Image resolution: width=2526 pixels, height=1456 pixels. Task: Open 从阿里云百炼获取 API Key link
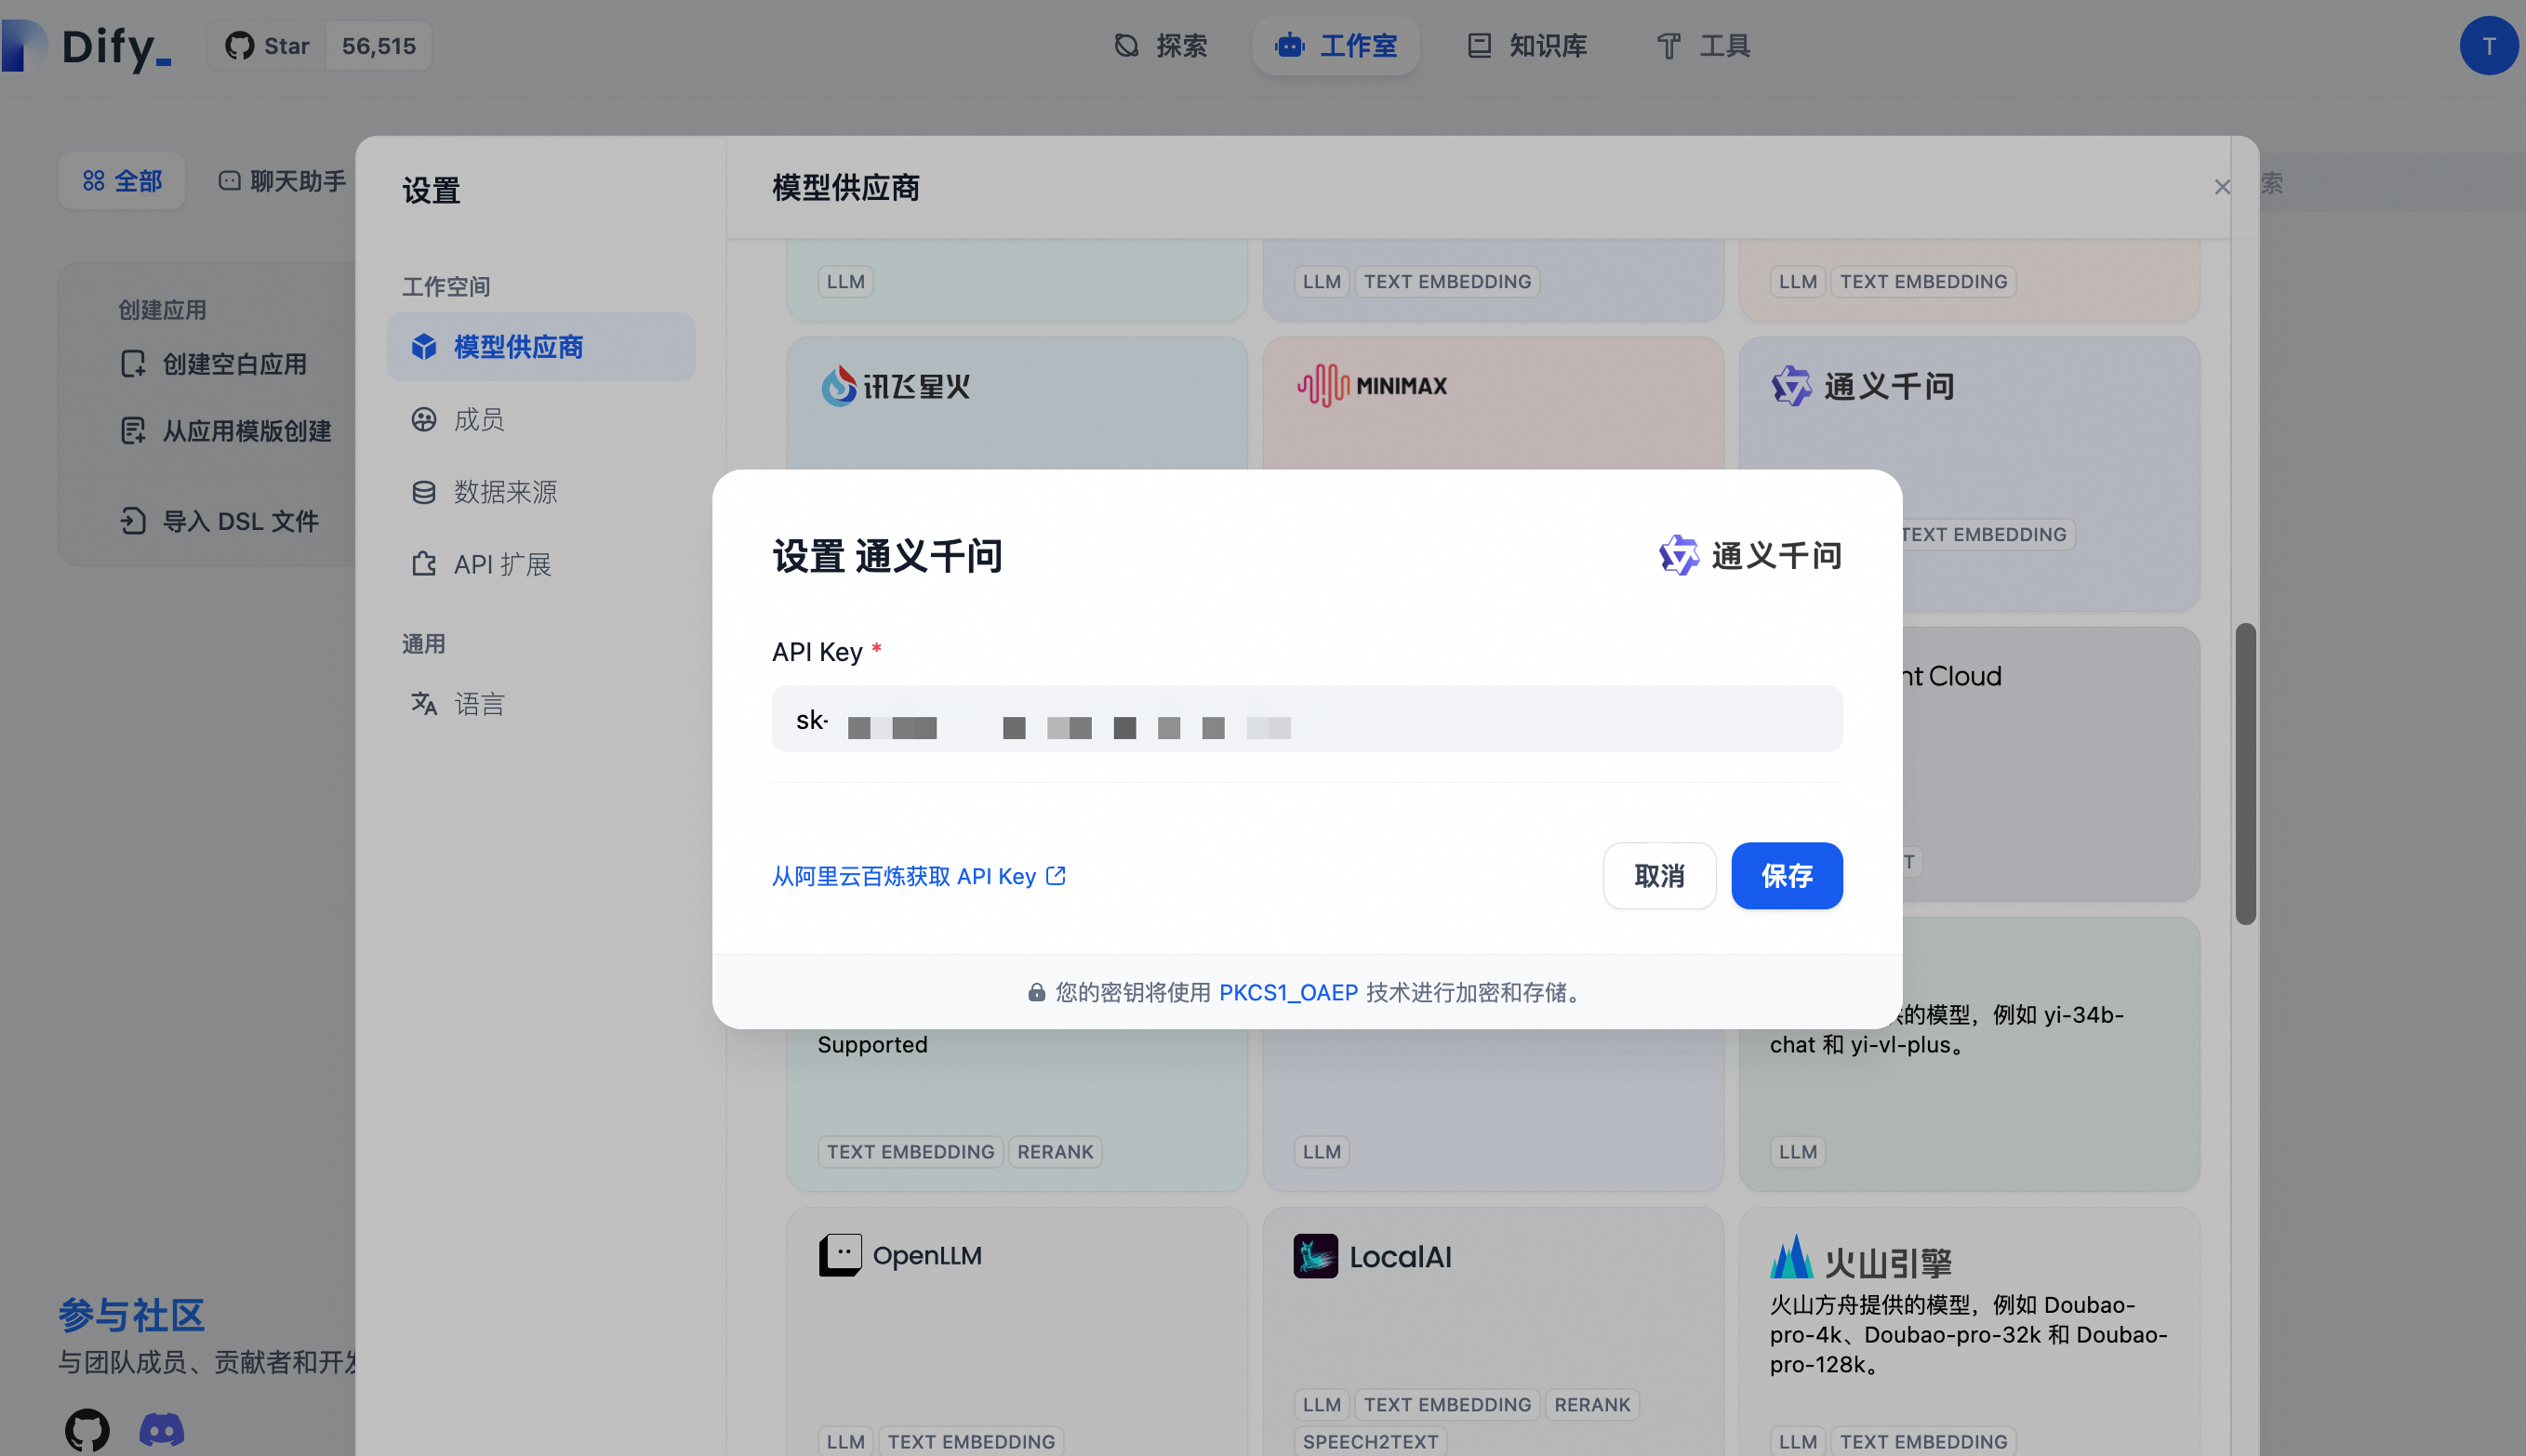pyautogui.click(x=918, y=875)
